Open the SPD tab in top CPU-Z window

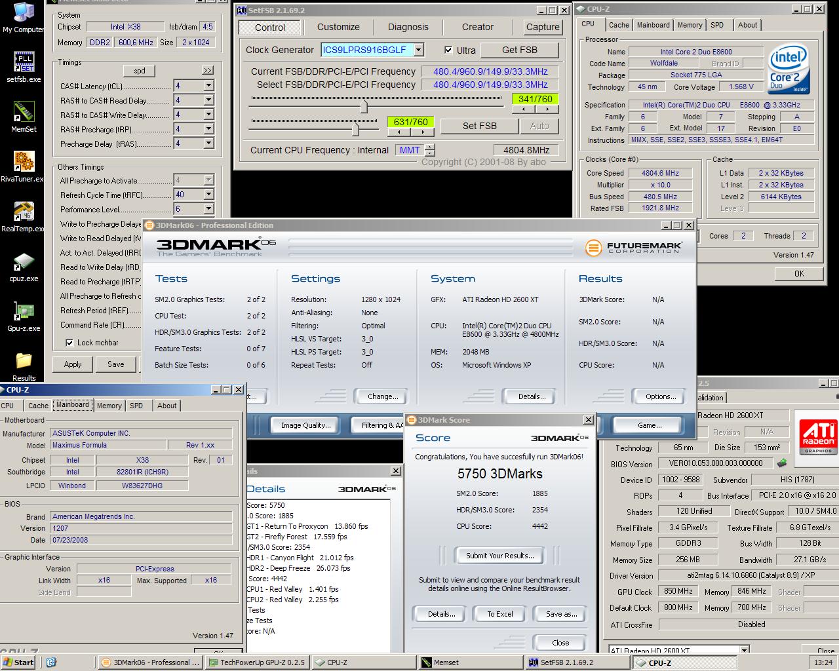pos(717,25)
